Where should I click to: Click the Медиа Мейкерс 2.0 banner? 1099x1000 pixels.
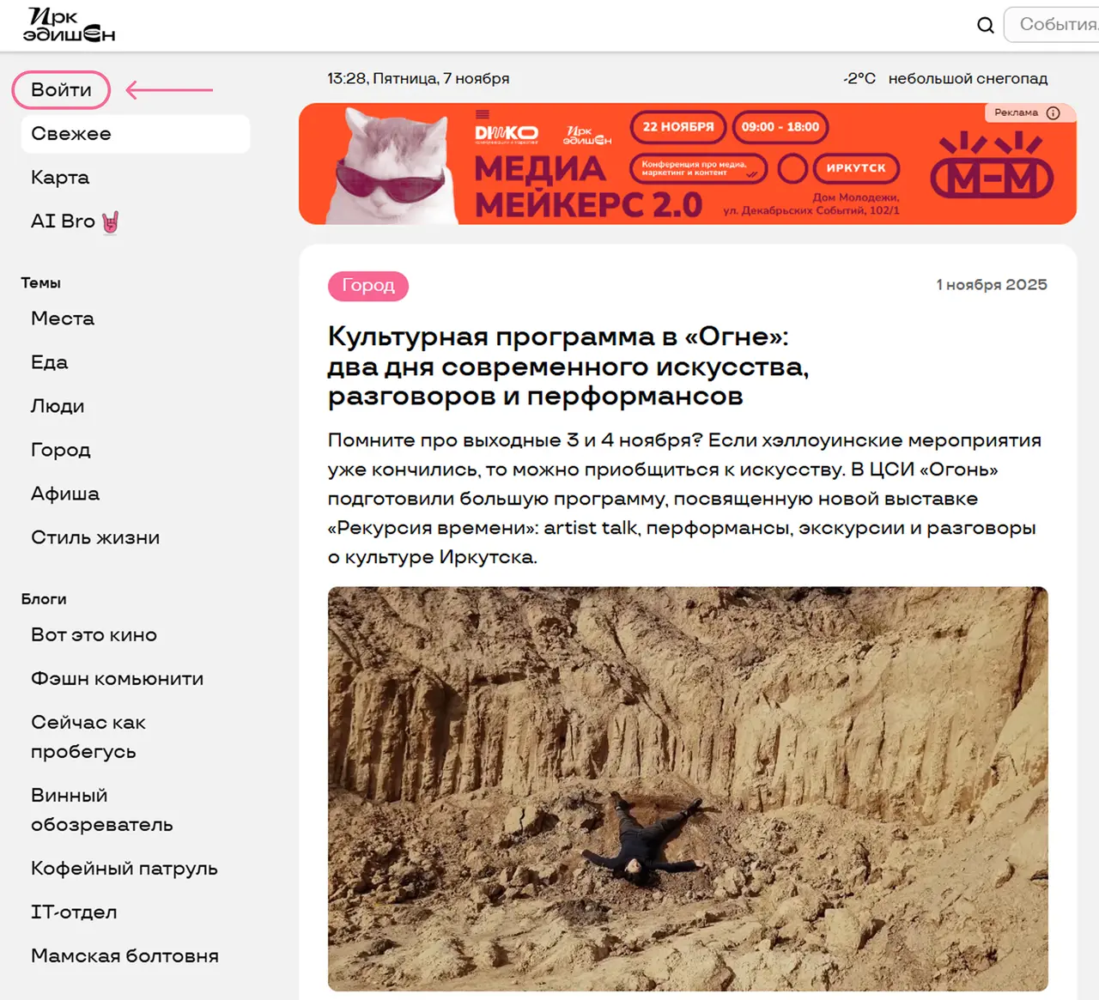pos(687,164)
